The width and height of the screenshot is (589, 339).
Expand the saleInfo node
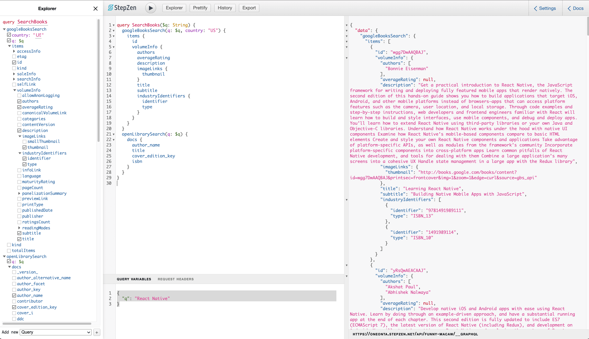[14, 74]
